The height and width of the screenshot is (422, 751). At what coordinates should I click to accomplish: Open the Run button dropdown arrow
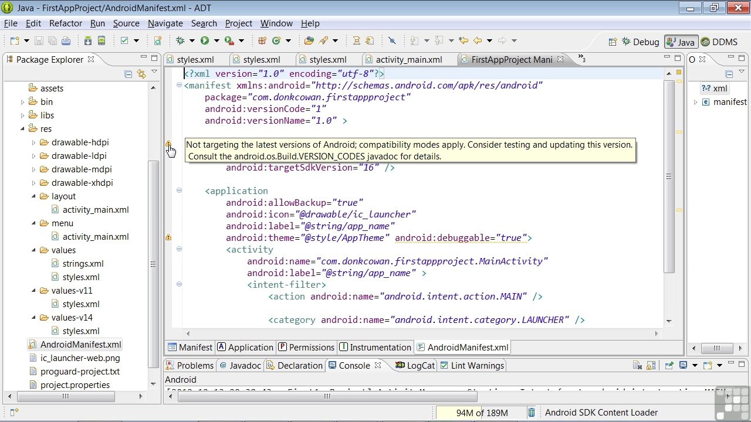[x=216, y=41]
